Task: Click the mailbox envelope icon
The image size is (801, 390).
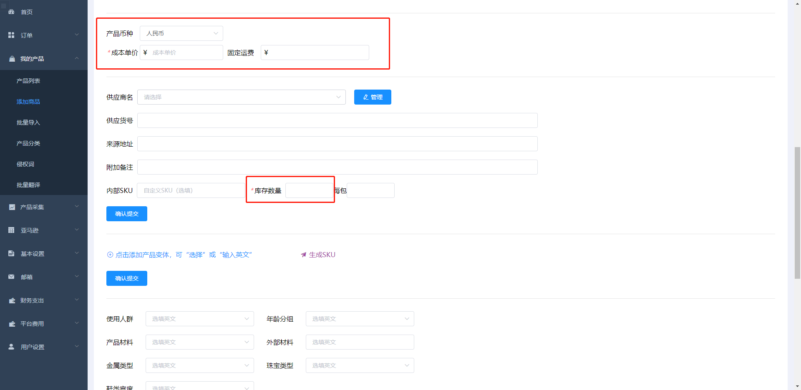Action: 11,277
